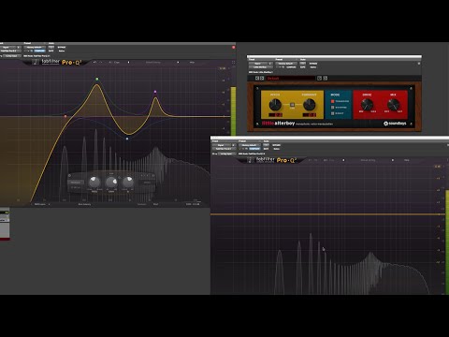Click undo arrow in lower-right Pro-Q toolbar
Image resolution: width=449 pixels, height=337 pixels.
[x=310, y=160]
